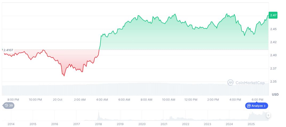Click the green 2.47 current price tag
Screen dimensions: 286x127
point(273,15)
